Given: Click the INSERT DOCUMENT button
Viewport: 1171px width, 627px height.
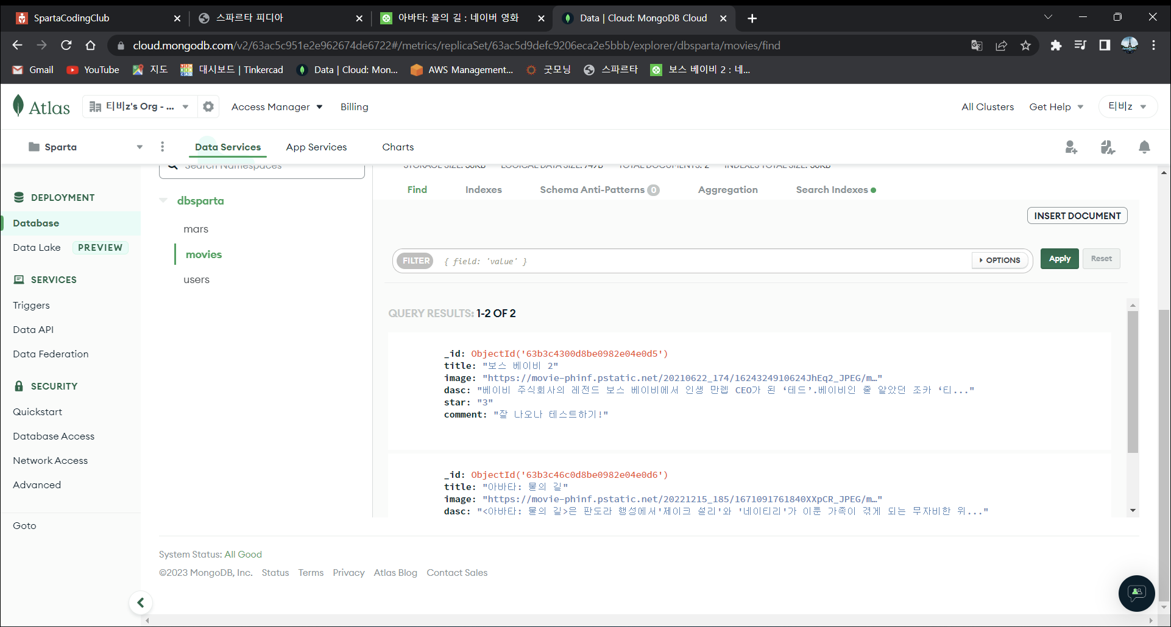Looking at the screenshot, I should click(1077, 215).
